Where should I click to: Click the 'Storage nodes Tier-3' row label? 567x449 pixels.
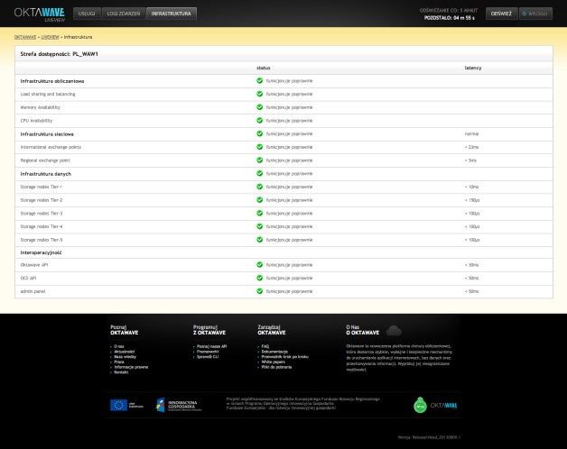pyautogui.click(x=42, y=214)
